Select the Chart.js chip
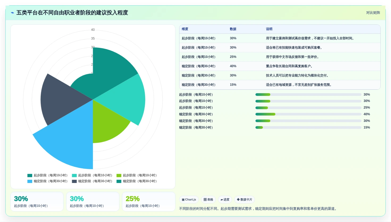The image size is (391, 222). (189, 200)
